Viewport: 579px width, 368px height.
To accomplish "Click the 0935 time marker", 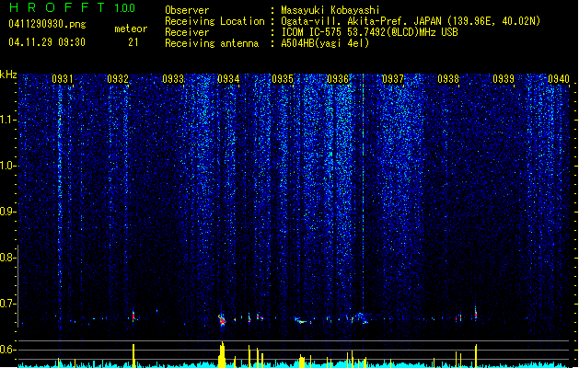I will pyautogui.click(x=283, y=79).
